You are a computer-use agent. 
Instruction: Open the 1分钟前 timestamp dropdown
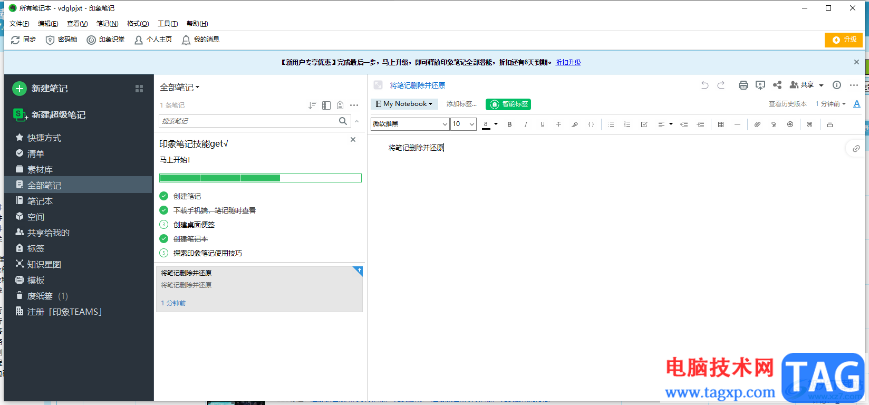(x=831, y=104)
